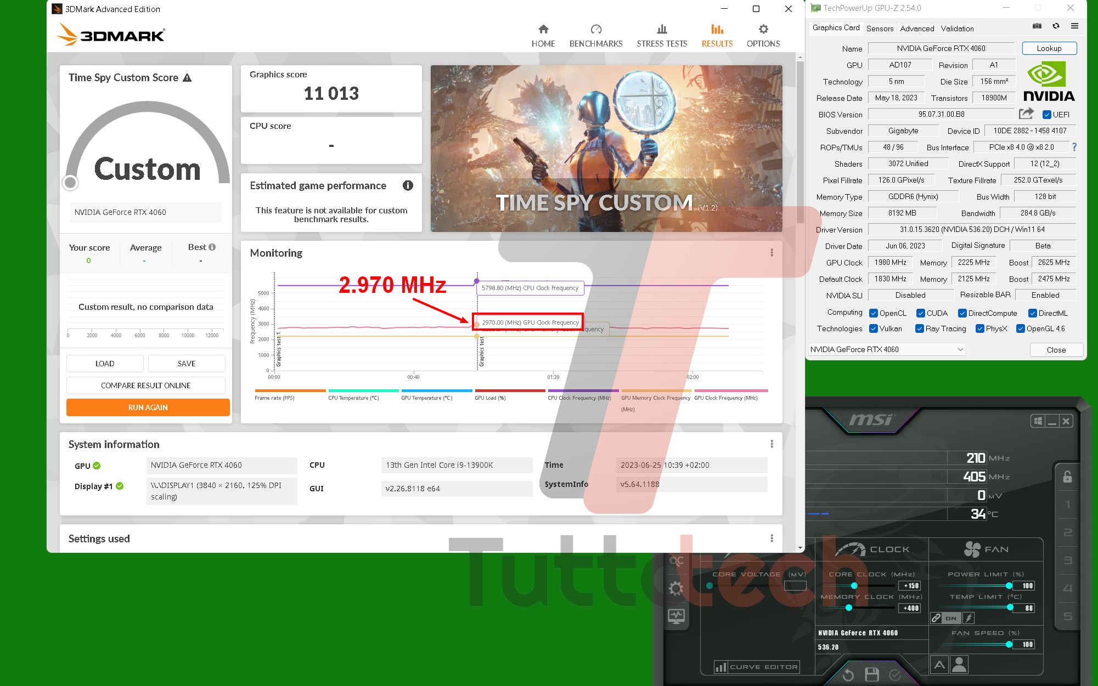Open Monitoring panel three-dot menu
This screenshot has height=686, width=1098.
coord(772,253)
